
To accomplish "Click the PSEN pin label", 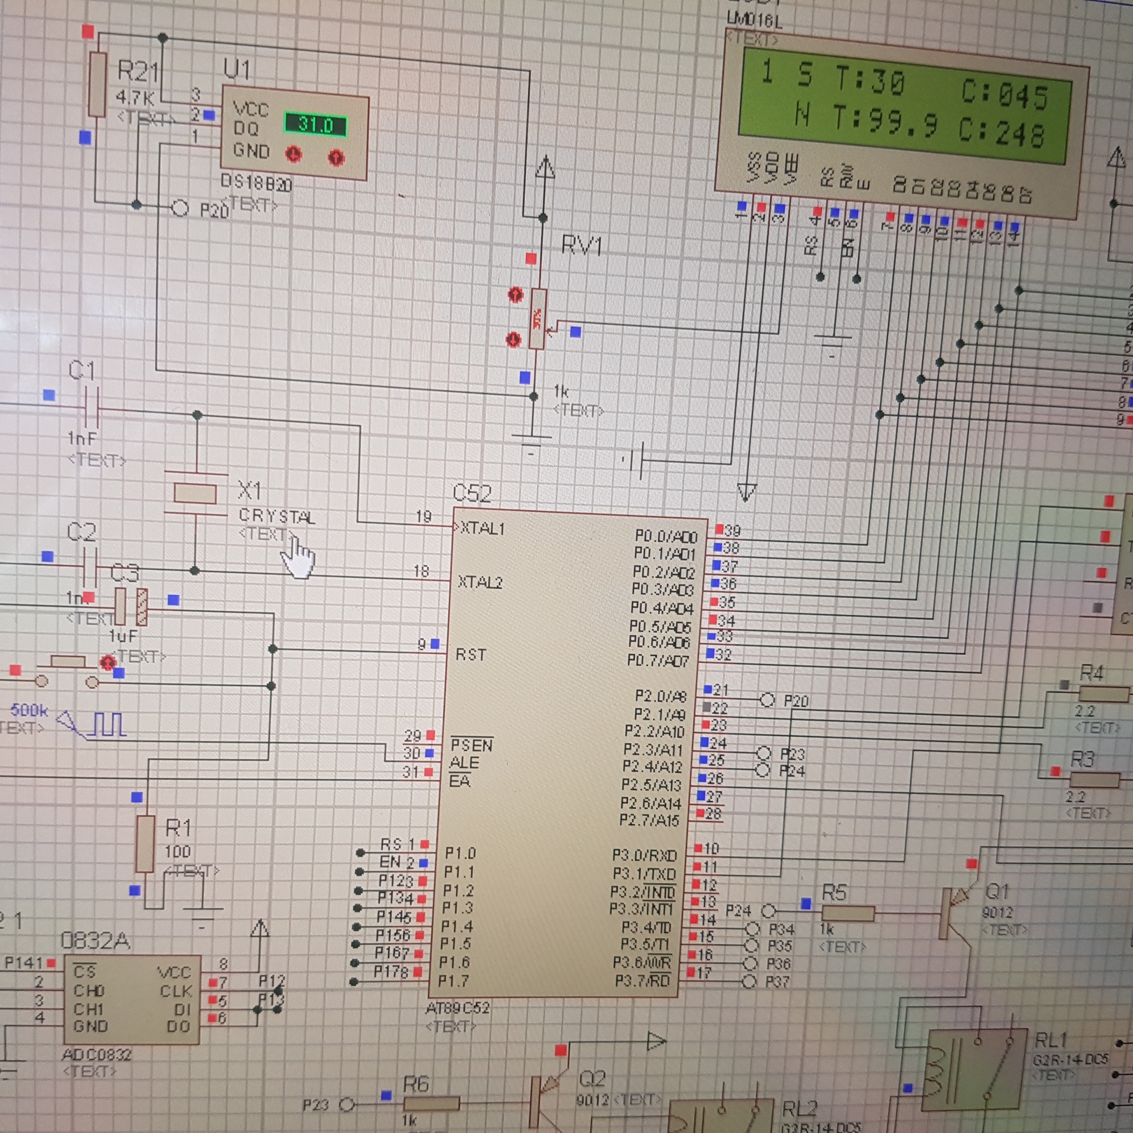I will click(471, 745).
